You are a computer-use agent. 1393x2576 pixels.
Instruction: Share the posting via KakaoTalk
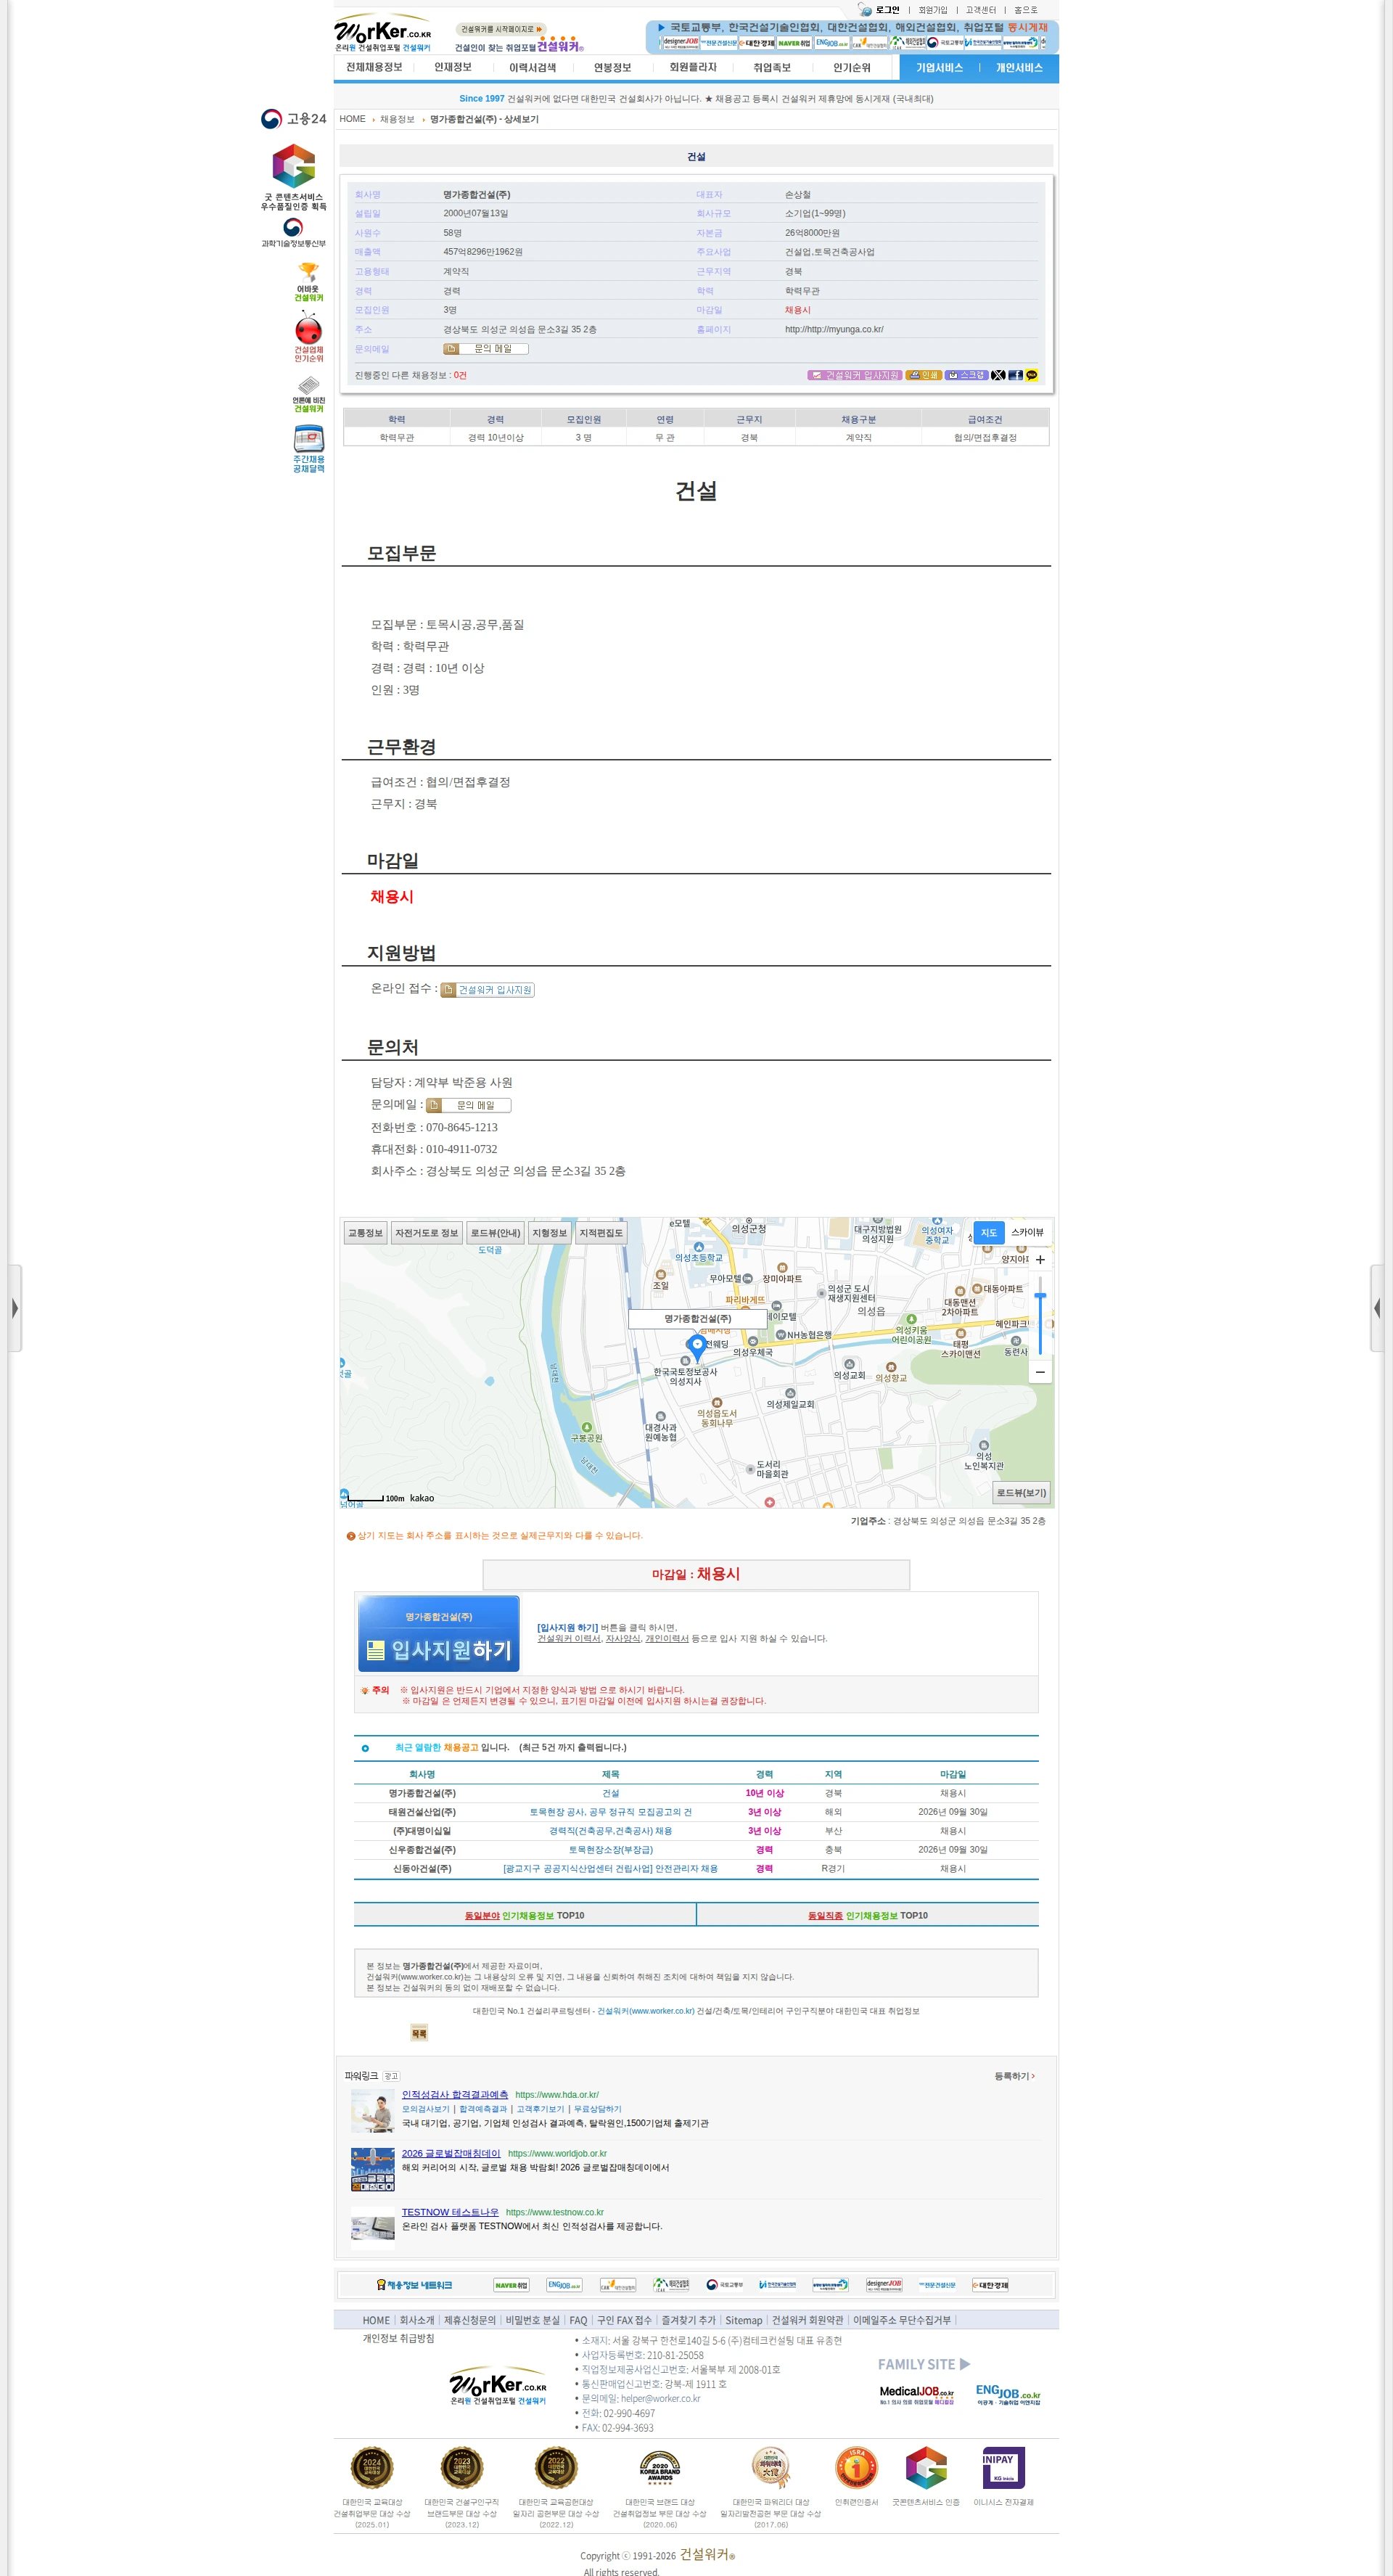coord(1031,375)
